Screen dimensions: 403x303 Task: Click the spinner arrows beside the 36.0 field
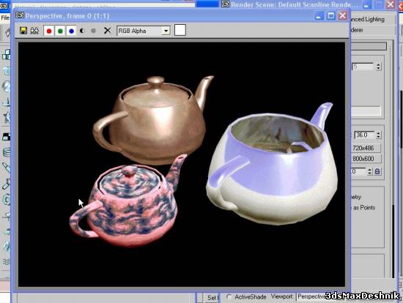point(378,135)
